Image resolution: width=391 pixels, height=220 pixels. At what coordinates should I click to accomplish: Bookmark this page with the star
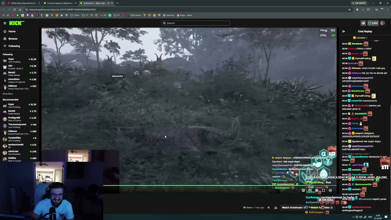[x=349, y=9]
